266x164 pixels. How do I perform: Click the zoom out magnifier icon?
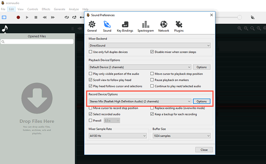tap(246, 28)
